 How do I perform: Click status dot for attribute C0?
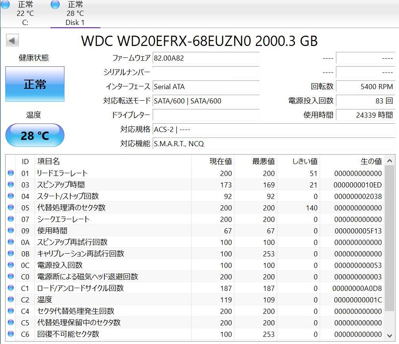(11, 276)
